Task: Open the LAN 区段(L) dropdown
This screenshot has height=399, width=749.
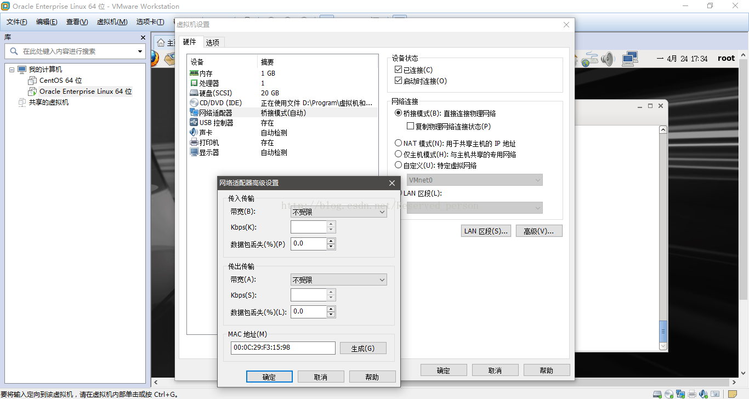Action: 475,207
